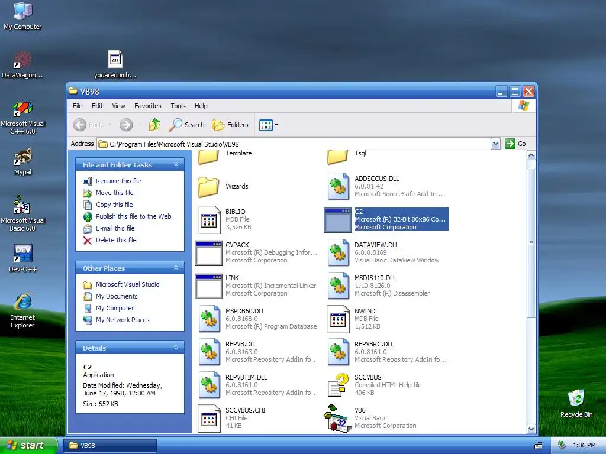Launch Microsoft Visual C++ 6.0 desktop shortcut
The height and width of the screenshot is (454, 606).
click(x=23, y=118)
